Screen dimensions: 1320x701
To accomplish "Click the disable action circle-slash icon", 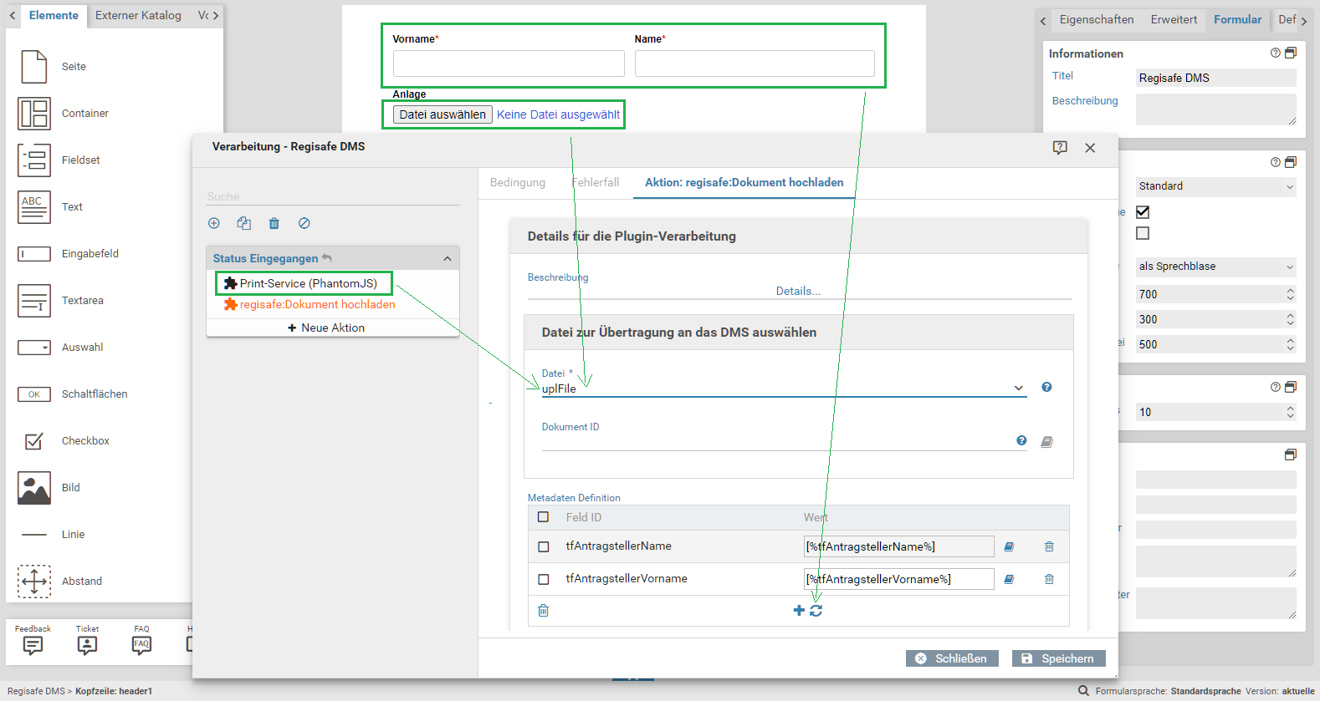I will 304,223.
